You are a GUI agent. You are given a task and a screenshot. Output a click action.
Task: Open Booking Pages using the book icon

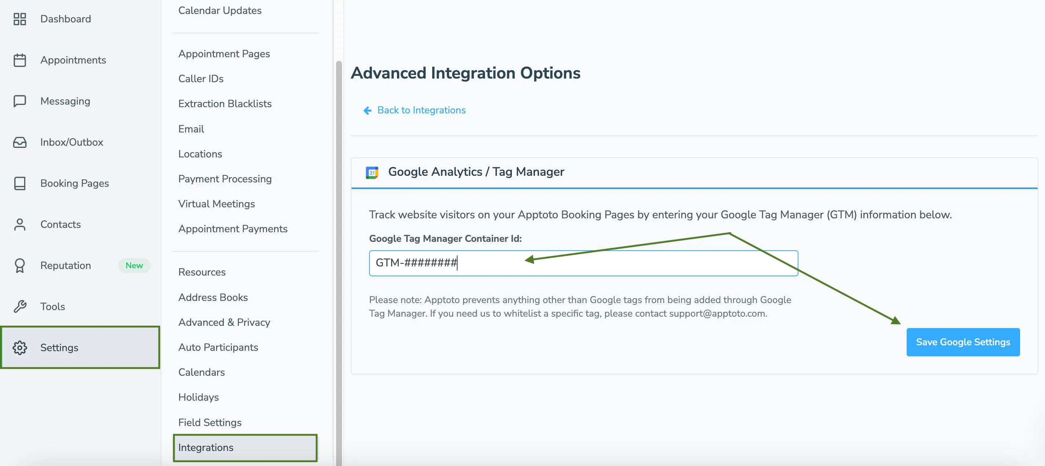pyautogui.click(x=20, y=183)
